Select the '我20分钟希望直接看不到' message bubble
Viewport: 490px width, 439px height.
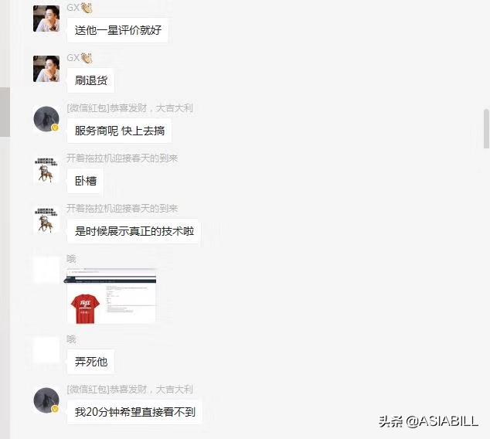(134, 412)
